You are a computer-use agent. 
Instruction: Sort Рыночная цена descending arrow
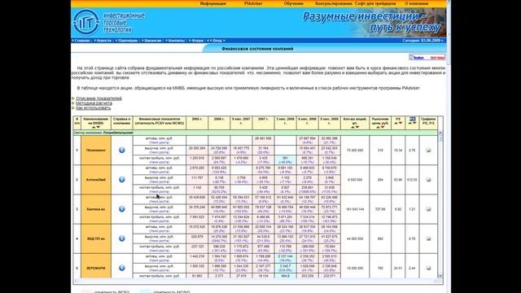(x=383, y=127)
